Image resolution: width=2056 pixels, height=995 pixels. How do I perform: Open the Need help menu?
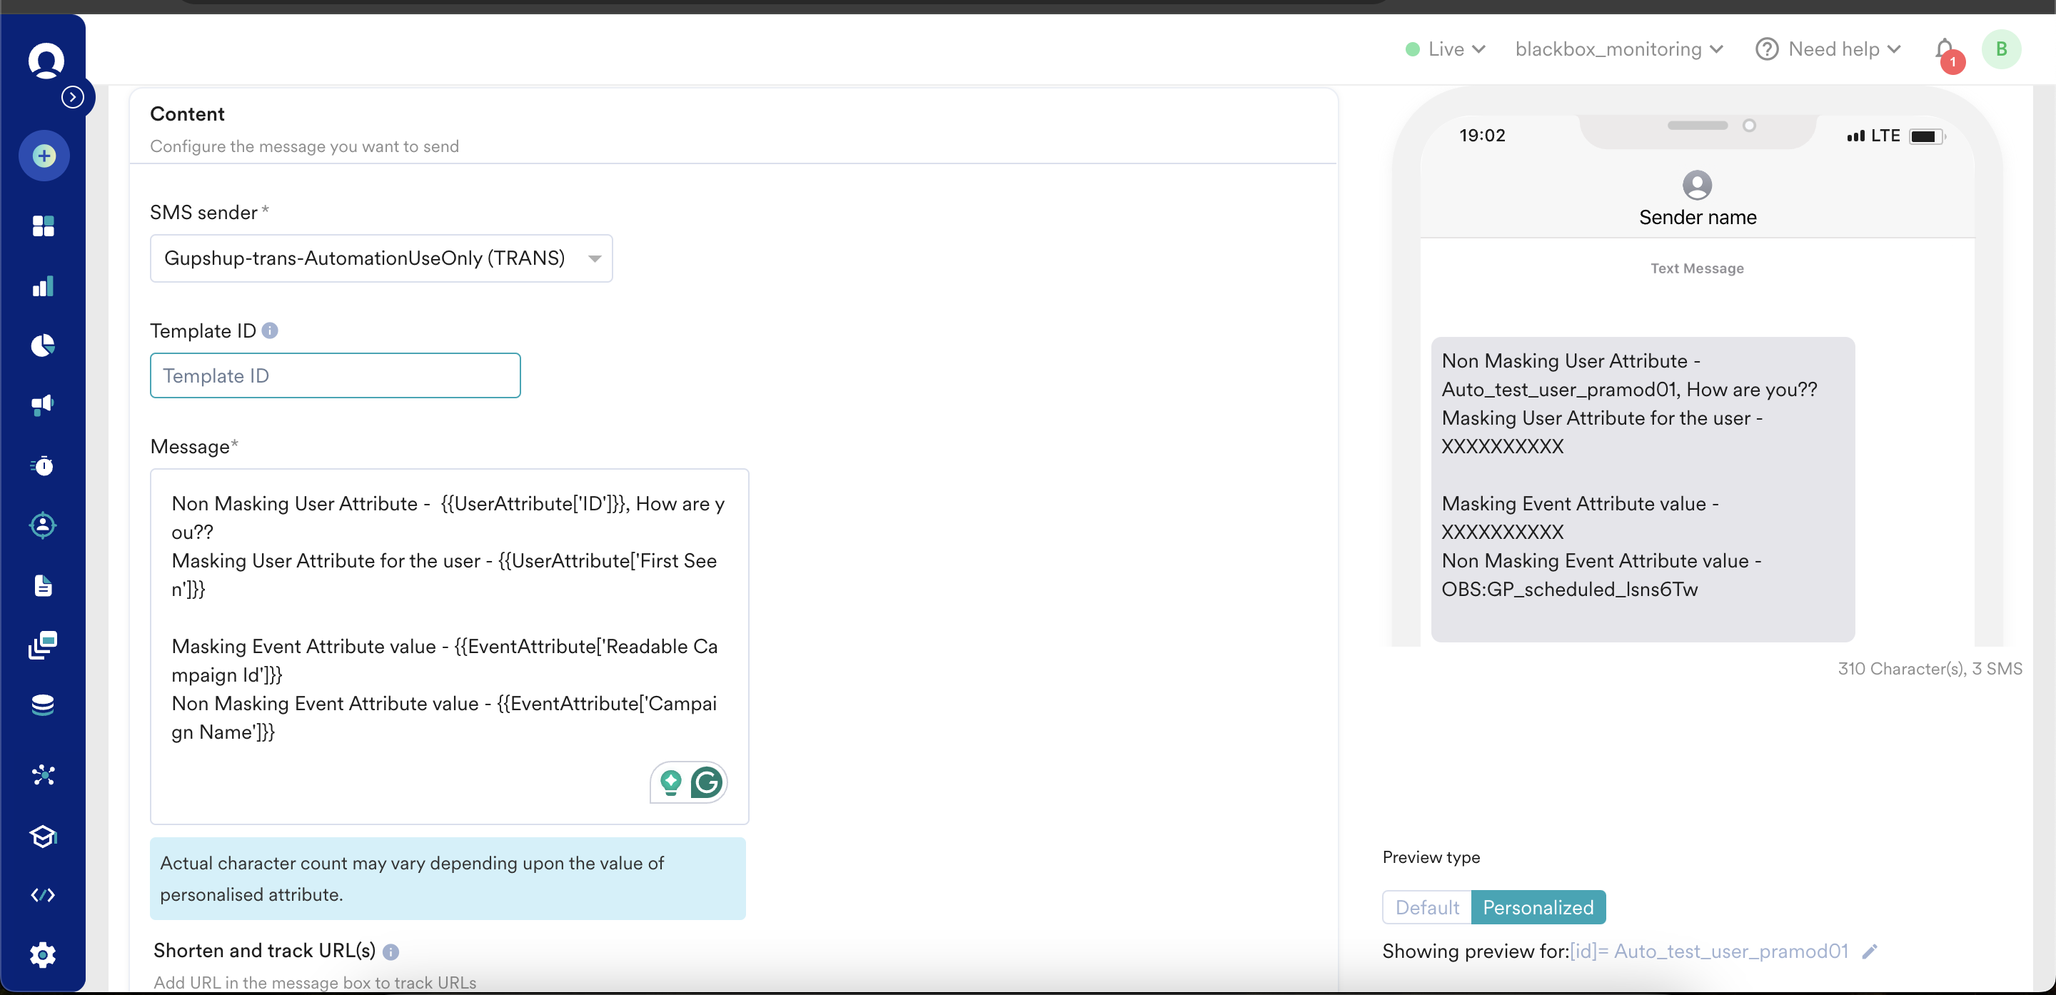1828,49
